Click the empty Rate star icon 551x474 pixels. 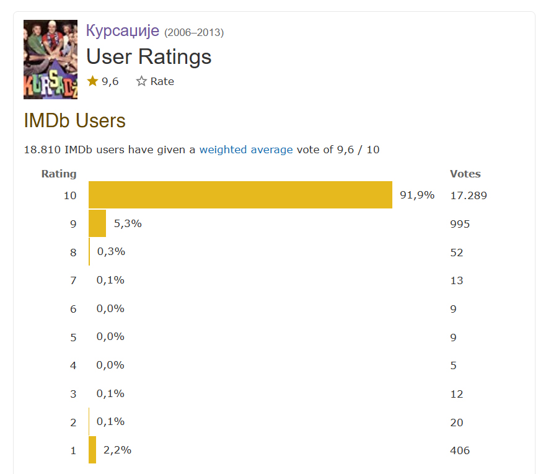coord(141,81)
